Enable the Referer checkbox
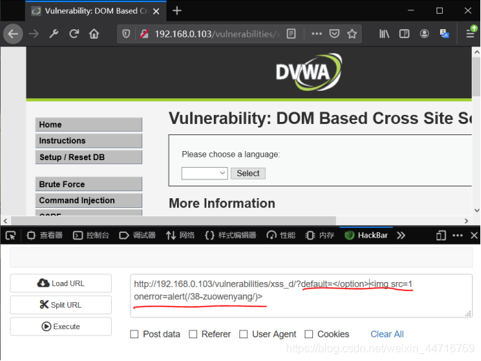 [x=193, y=334]
